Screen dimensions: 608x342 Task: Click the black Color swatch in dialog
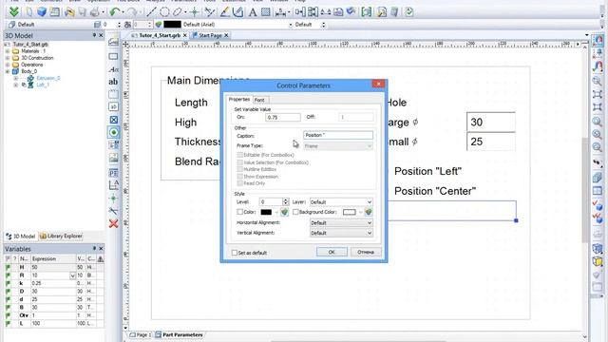pyautogui.click(x=266, y=212)
